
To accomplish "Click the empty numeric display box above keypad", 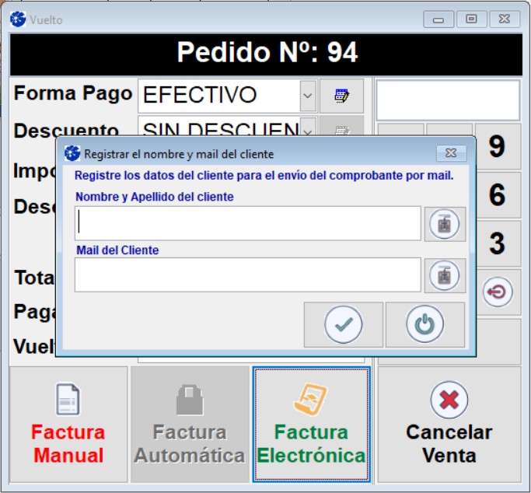I will tap(448, 100).
